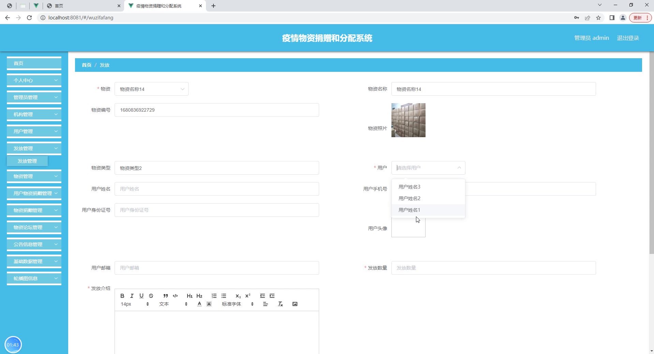Click into the 用户姓名 input field
Viewport: 654px width, 354px height.
point(217,189)
